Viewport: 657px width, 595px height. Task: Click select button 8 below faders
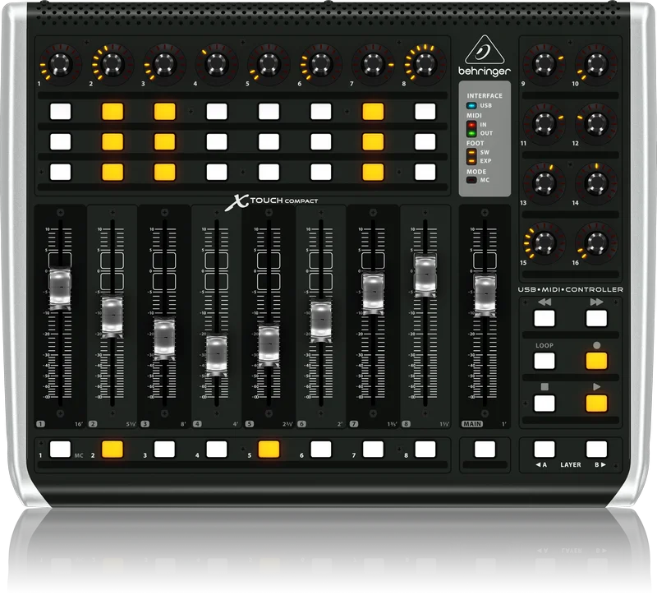click(425, 449)
